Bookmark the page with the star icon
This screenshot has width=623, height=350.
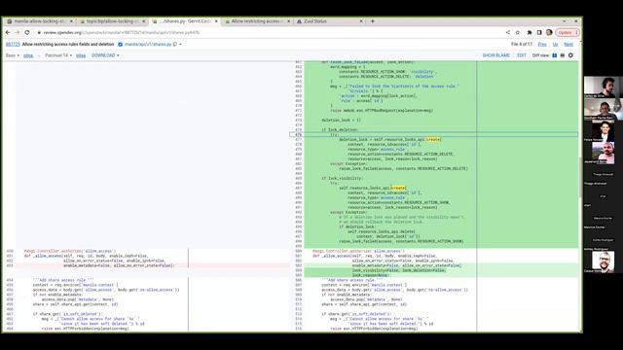click(517, 32)
